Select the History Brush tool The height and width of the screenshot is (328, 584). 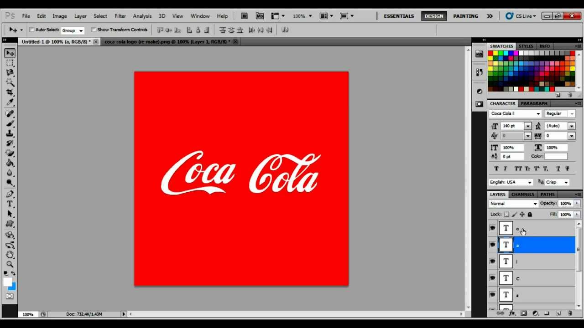[10, 143]
